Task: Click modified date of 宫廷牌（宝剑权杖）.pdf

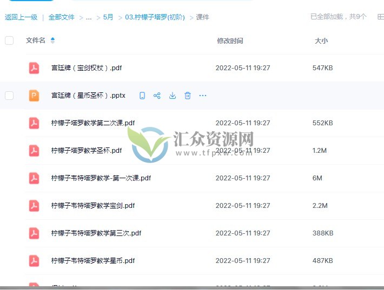Action: (243, 68)
